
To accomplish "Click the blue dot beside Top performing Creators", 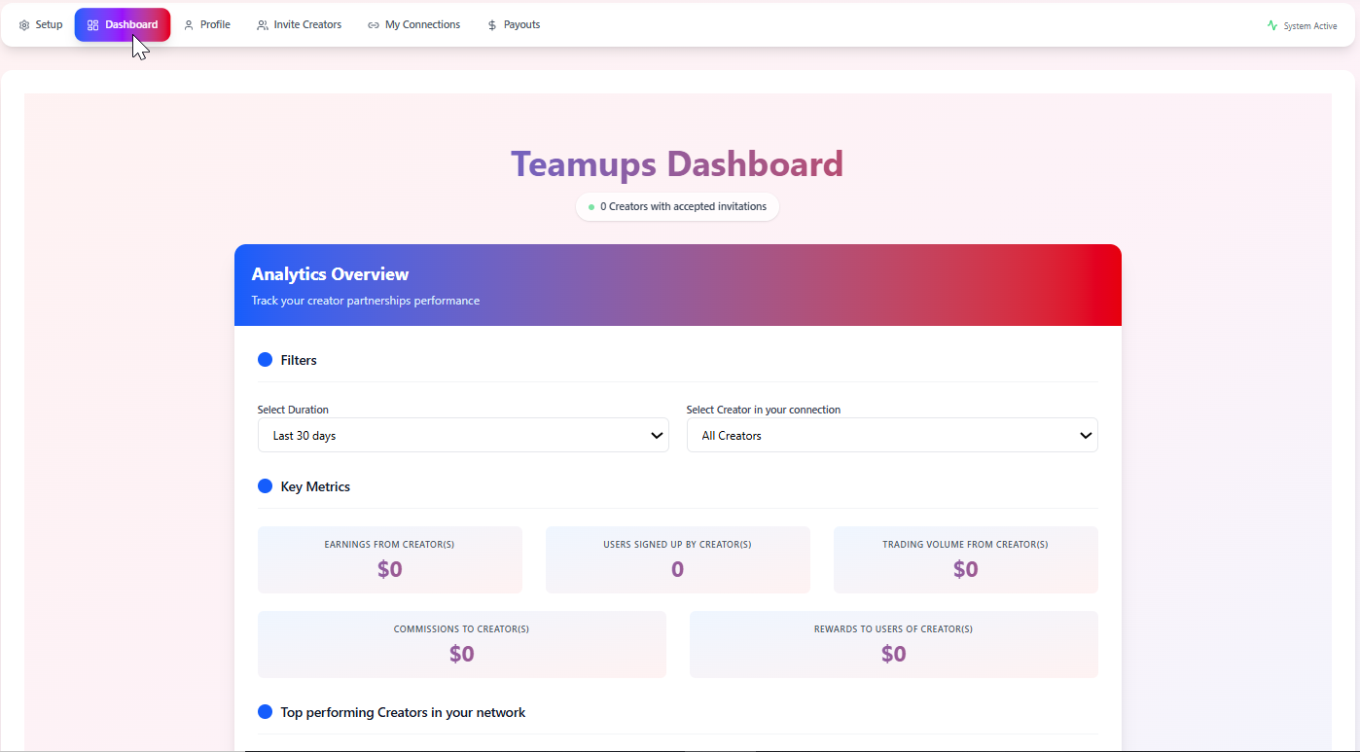I will point(265,711).
